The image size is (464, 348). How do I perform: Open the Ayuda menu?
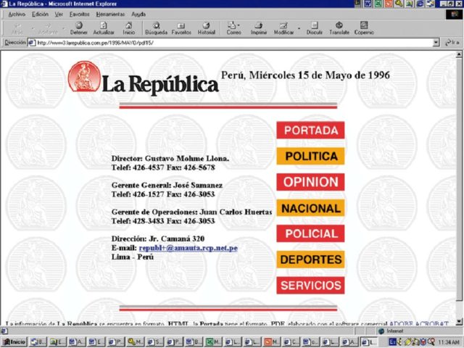pos(138,14)
